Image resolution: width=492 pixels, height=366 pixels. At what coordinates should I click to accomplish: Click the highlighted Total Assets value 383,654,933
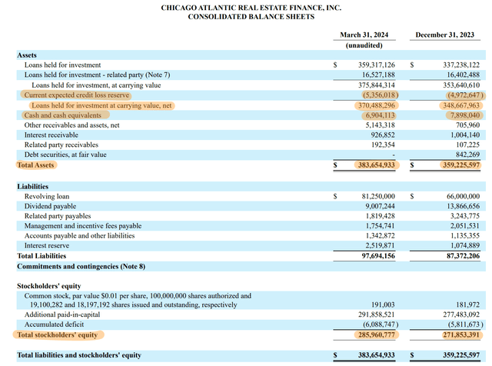pos(377,165)
